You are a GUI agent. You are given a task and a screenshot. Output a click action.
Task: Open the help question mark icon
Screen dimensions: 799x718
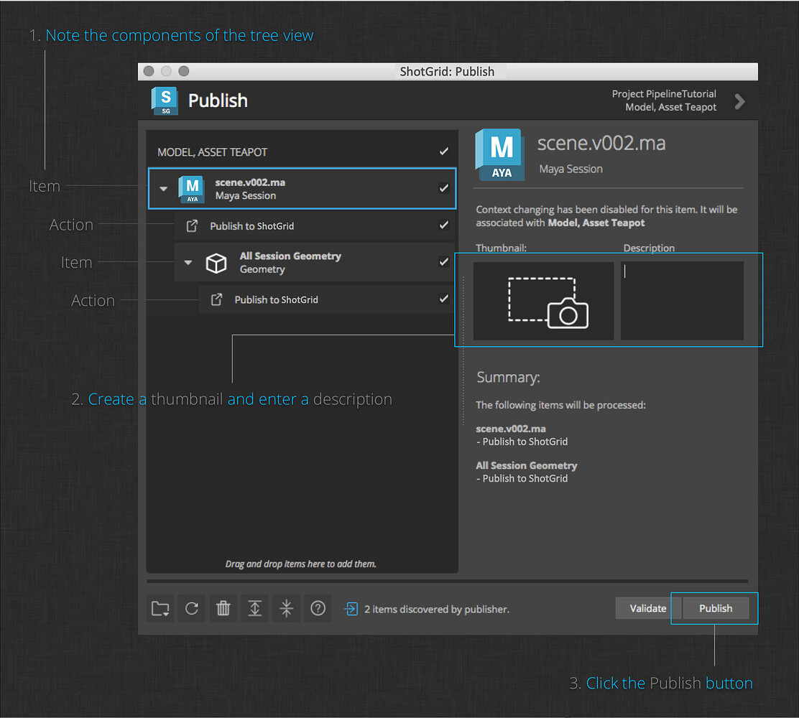coord(318,609)
